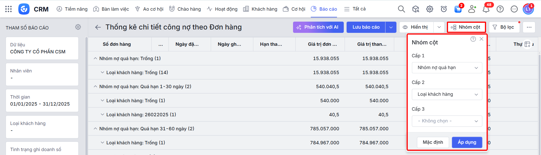
Task: Open the apps grid launcher icon
Action: pos(8,9)
